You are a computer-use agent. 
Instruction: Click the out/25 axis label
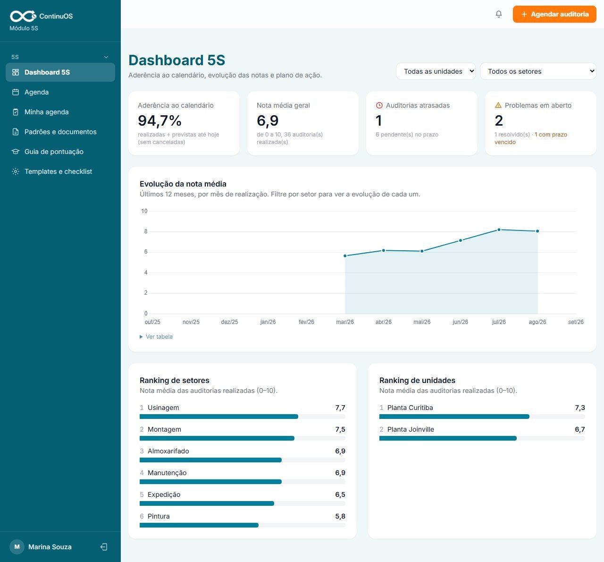point(152,322)
